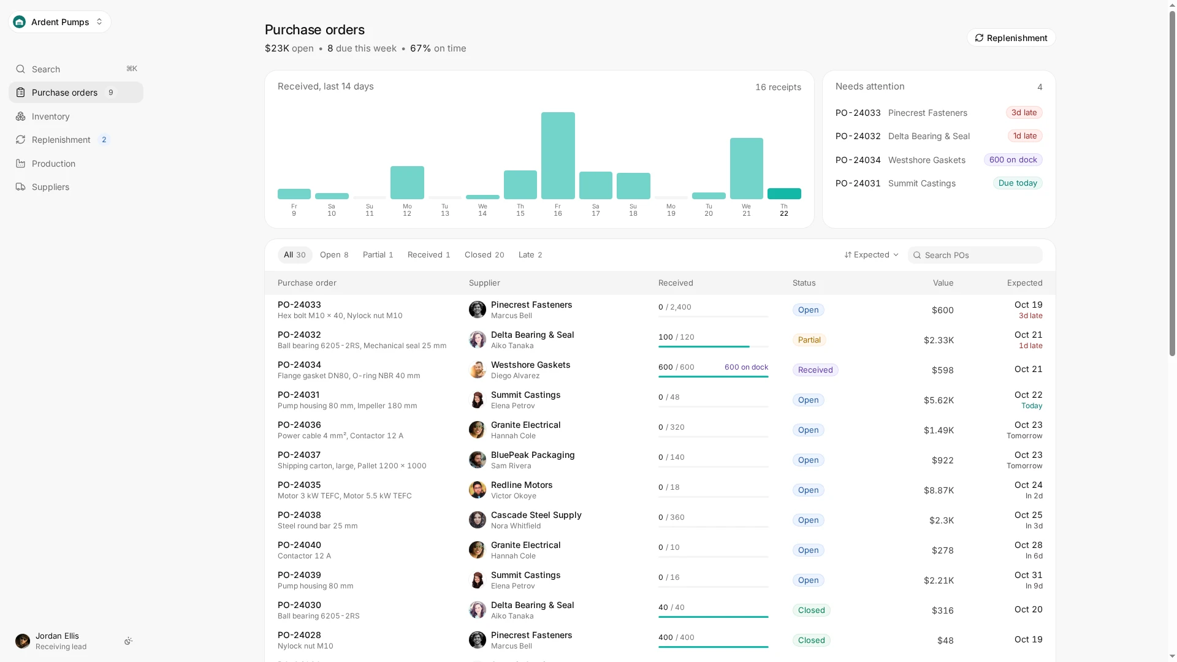Open PO-24034 Westshore Gaskets attention item
Image resolution: width=1177 pixels, height=662 pixels.
pyautogui.click(x=939, y=160)
